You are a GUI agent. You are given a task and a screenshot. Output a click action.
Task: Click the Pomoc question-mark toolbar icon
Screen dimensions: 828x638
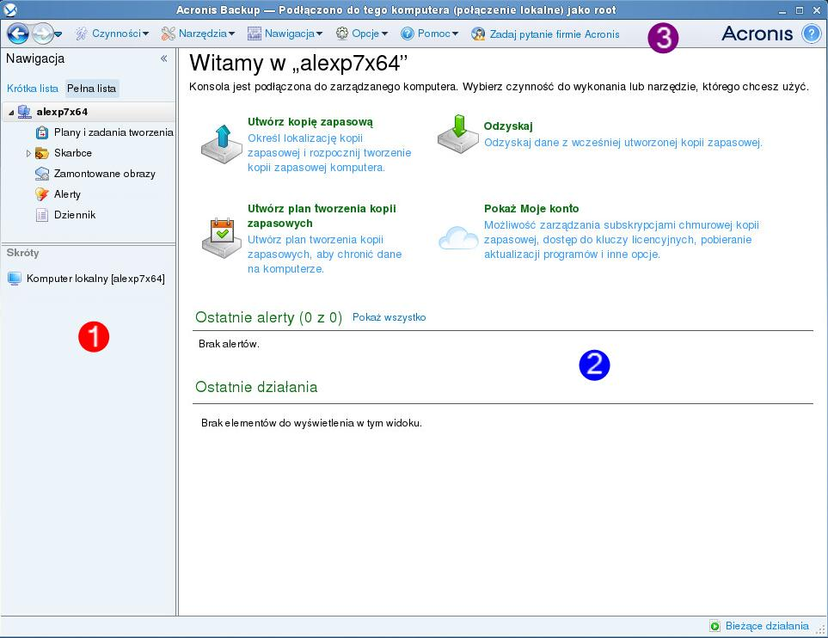(x=408, y=34)
